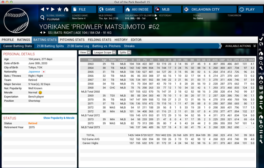Open the 2138 Game Log subtab
The width and height of the screenshot is (264, 168).
78,46
